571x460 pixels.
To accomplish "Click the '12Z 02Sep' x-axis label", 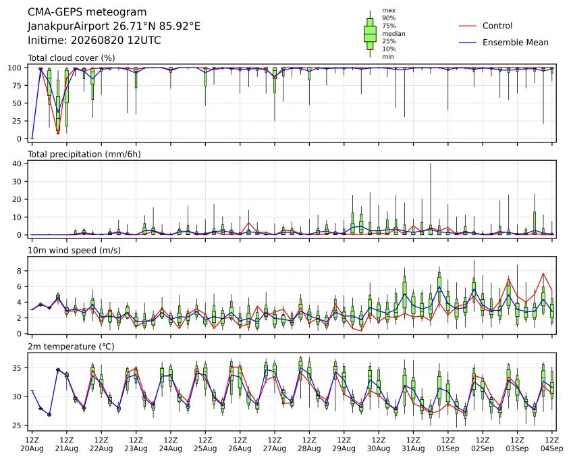I will coord(483,444).
